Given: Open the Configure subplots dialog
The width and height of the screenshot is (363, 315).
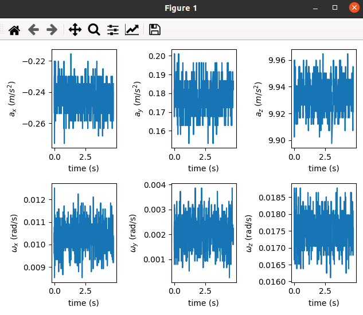Looking at the screenshot, I should 113,30.
